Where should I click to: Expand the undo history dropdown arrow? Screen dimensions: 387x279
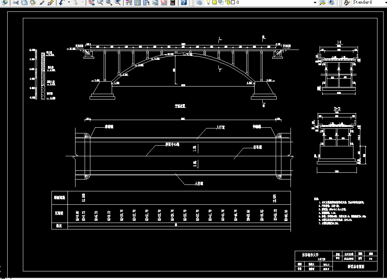69,2
